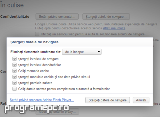Enable the form autofill data checkbox
The image size is (160, 117).
(14, 89)
